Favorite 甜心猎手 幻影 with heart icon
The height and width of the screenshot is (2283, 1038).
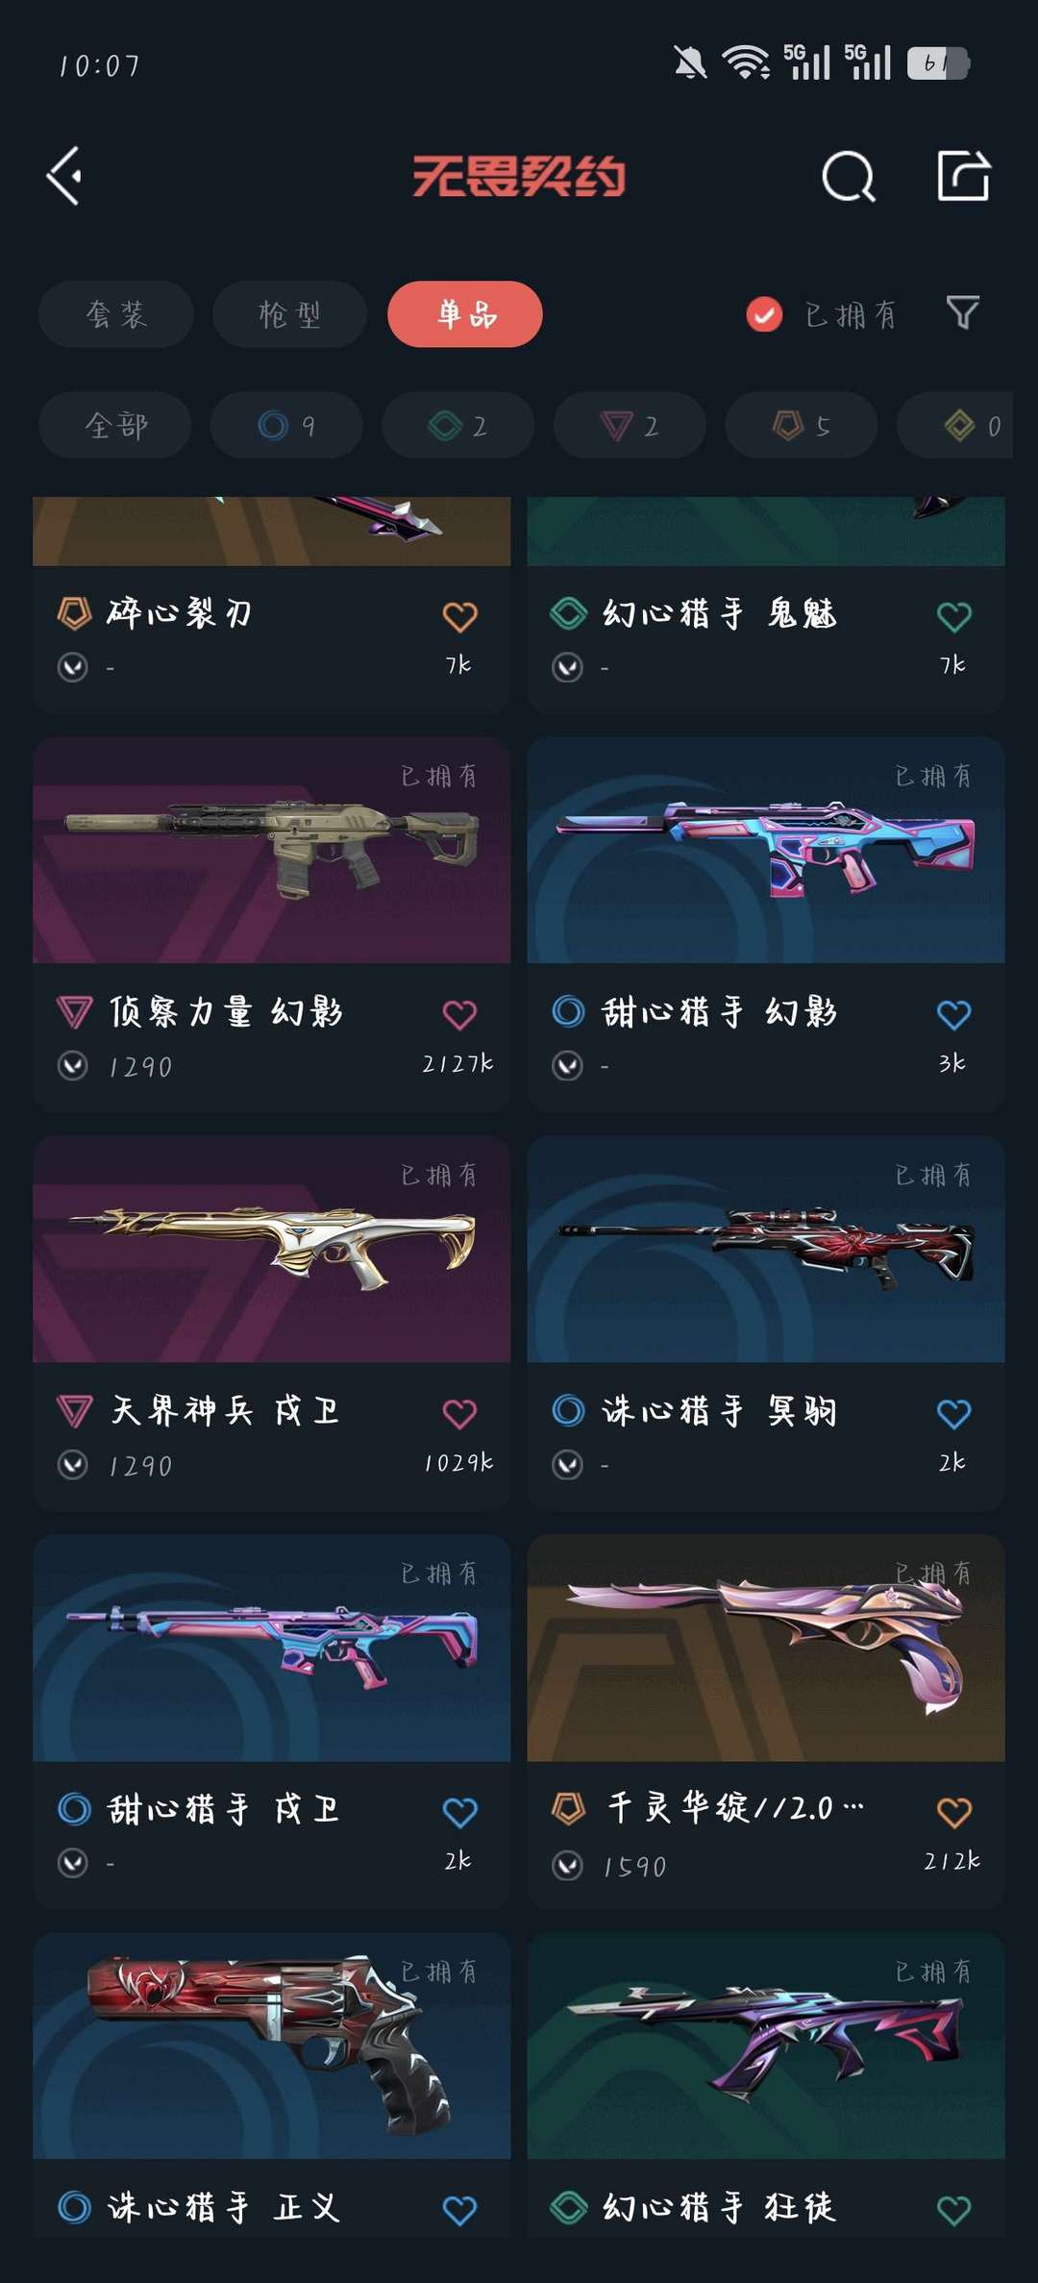pyautogui.click(x=953, y=1014)
